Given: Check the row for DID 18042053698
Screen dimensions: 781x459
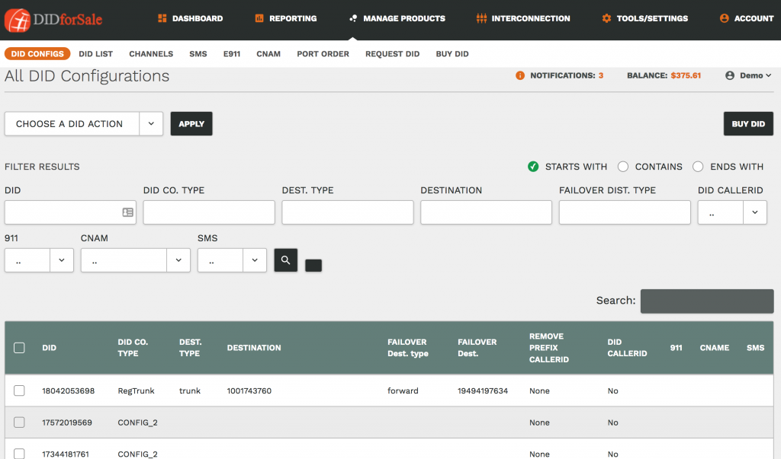Looking at the screenshot, I should pos(19,390).
